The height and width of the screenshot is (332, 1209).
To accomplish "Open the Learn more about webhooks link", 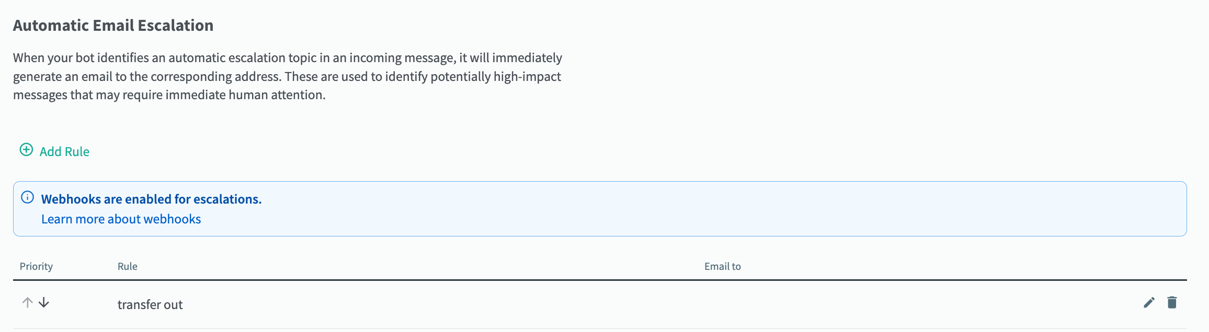I will tap(121, 219).
